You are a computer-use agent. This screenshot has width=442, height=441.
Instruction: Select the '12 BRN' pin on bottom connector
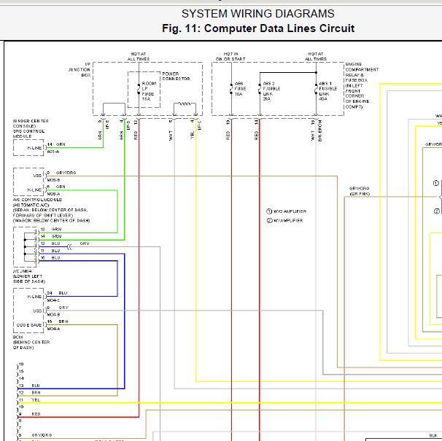30,393
